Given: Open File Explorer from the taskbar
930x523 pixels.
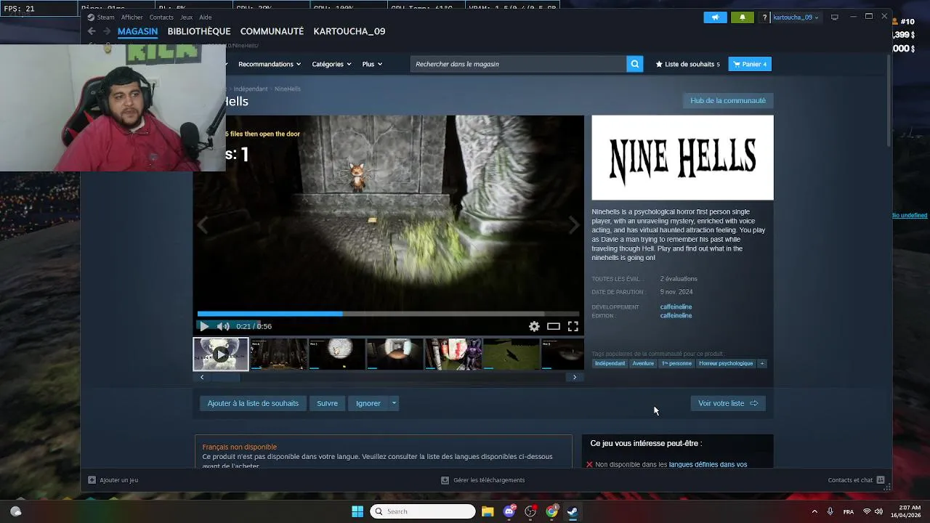Looking at the screenshot, I should coord(488,511).
